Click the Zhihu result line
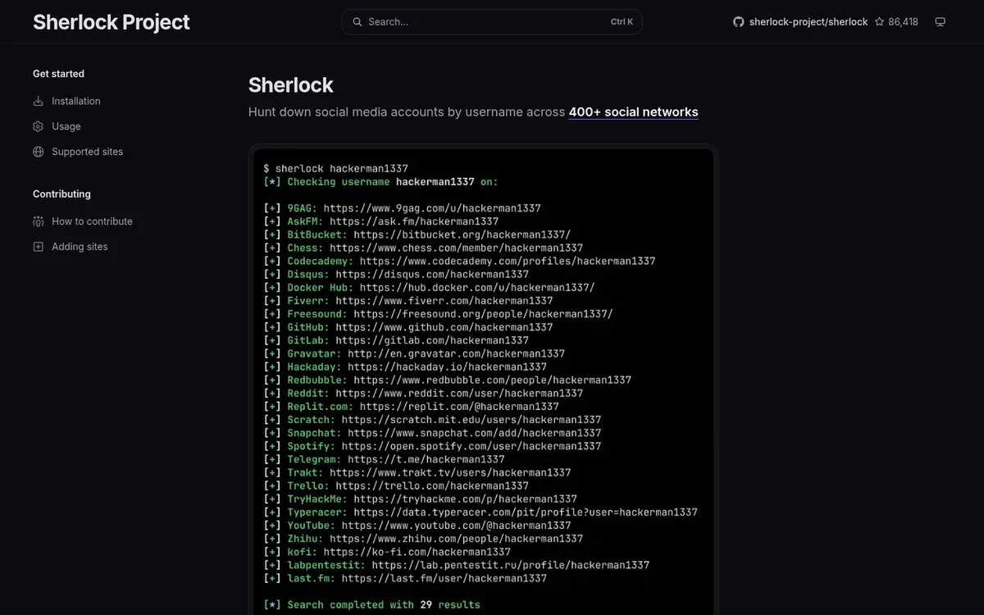This screenshot has width=984, height=615. [x=423, y=539]
